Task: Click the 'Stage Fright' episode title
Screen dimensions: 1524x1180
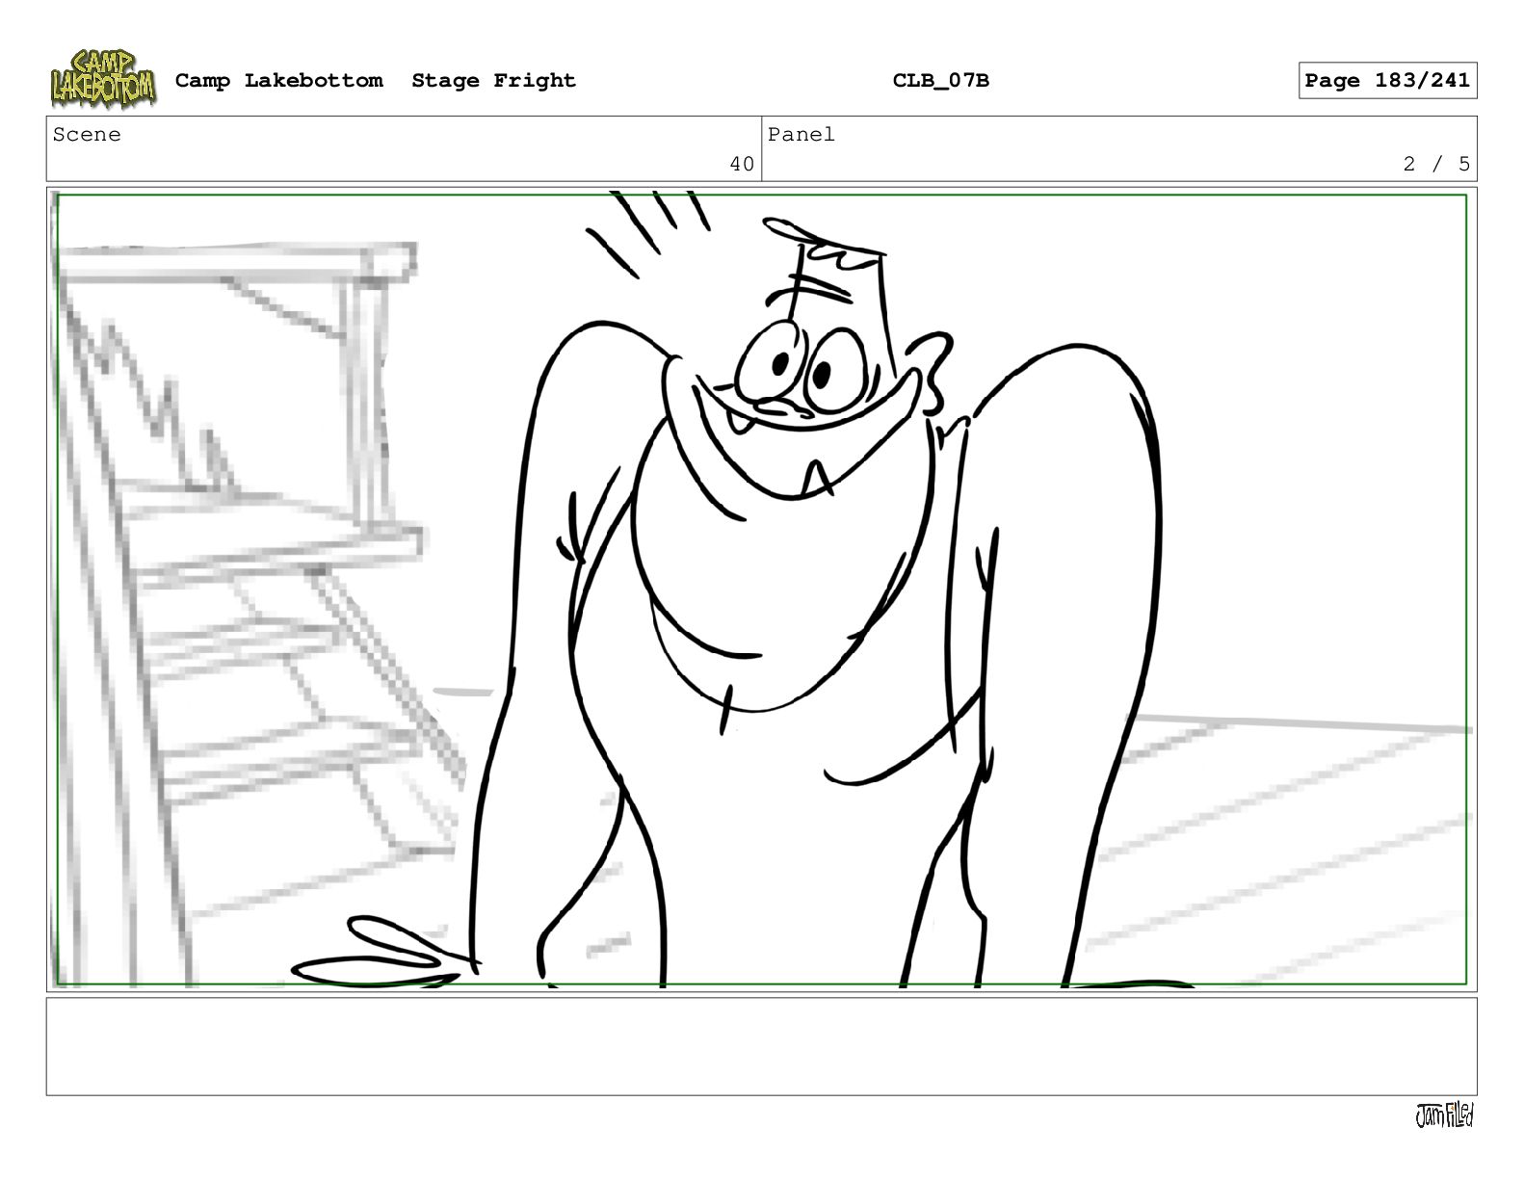Action: (x=493, y=81)
